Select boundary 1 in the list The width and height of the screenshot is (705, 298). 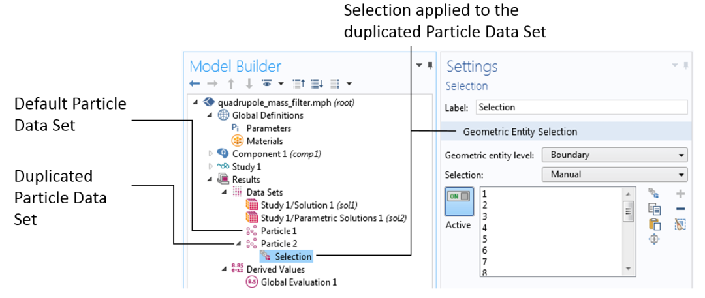coord(484,194)
